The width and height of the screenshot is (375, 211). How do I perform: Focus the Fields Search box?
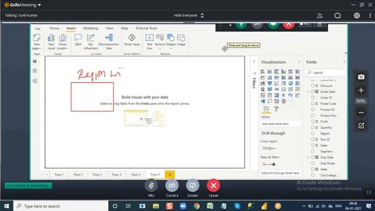(326, 73)
